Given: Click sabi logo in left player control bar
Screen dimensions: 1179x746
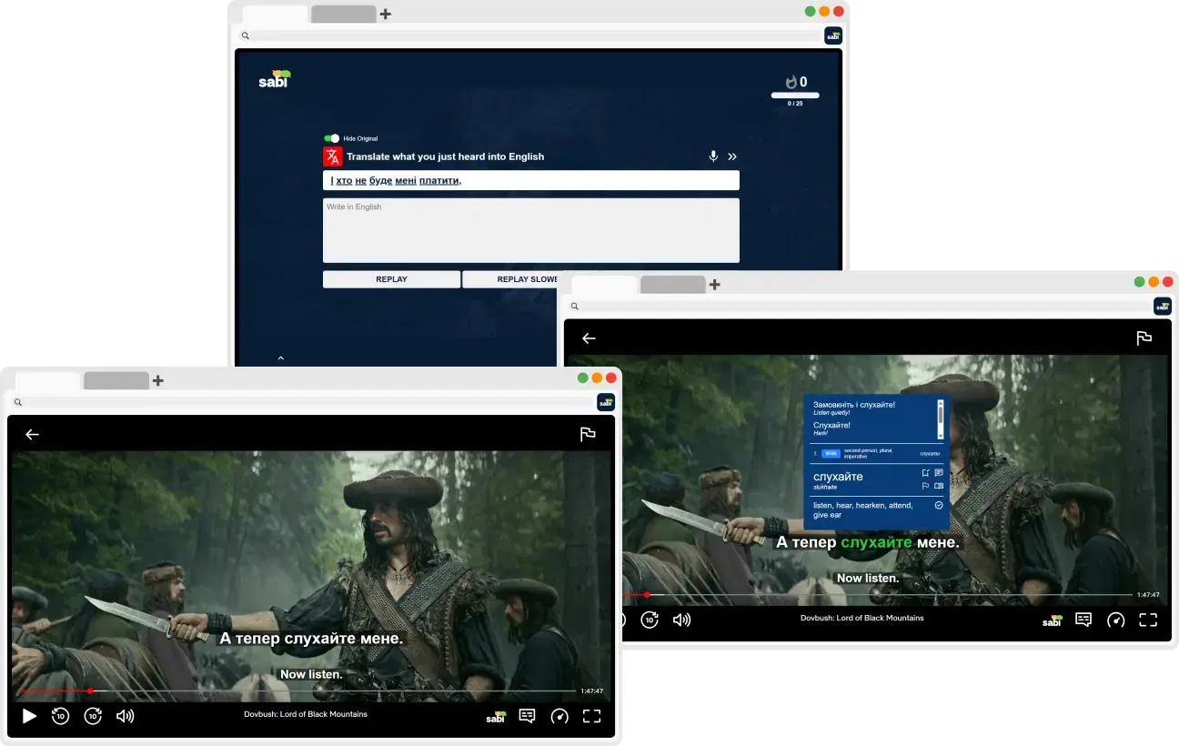Looking at the screenshot, I should tap(496, 716).
